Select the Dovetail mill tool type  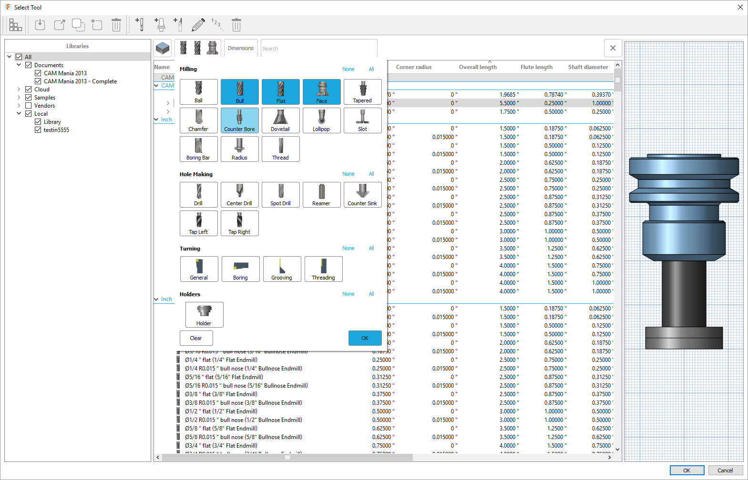click(281, 120)
